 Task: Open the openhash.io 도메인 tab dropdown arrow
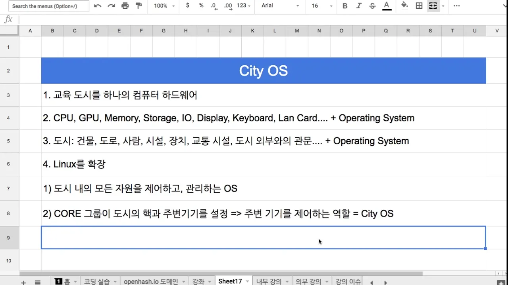(184, 282)
